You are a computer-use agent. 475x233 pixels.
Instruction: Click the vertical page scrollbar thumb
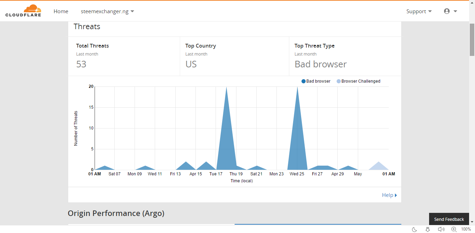(x=472, y=39)
